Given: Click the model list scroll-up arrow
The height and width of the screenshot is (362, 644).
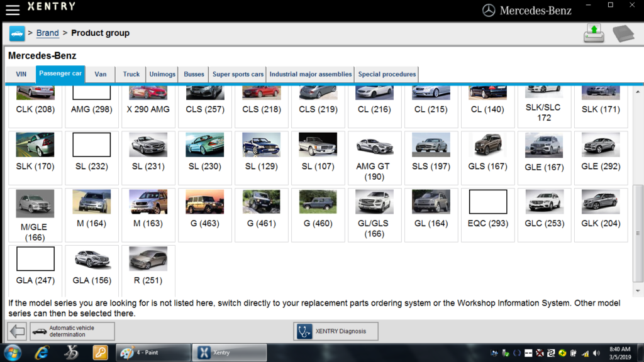Looking at the screenshot, I should point(638,92).
